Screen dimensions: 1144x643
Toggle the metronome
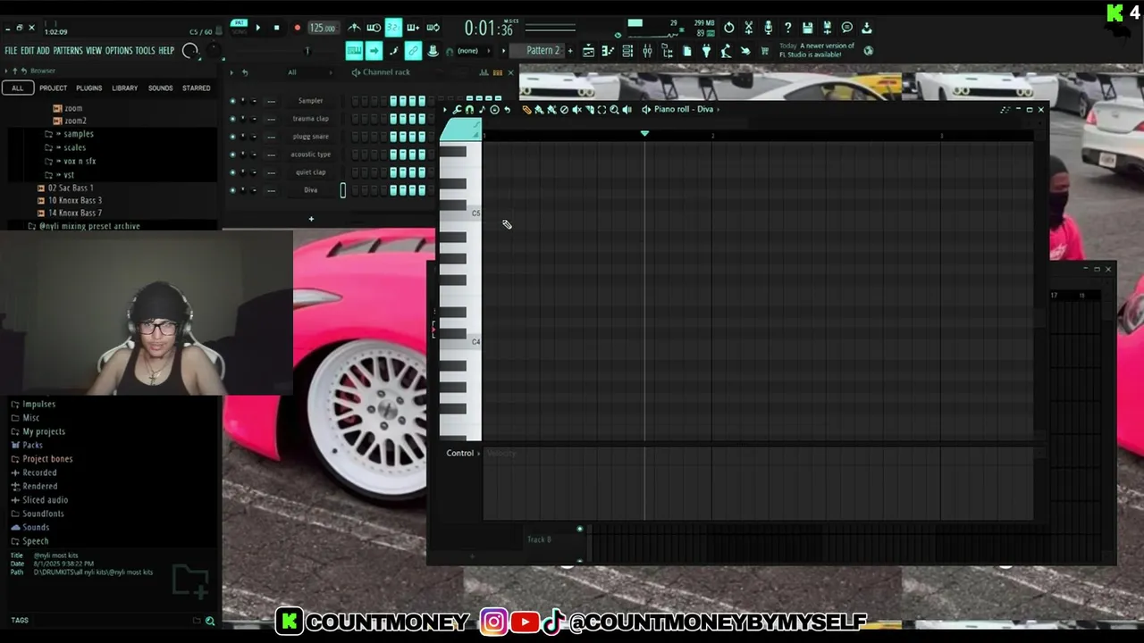[355, 28]
